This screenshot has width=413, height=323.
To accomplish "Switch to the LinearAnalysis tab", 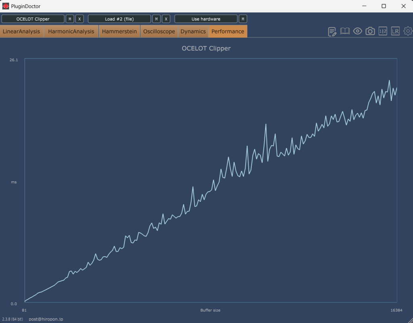I will [x=22, y=31].
